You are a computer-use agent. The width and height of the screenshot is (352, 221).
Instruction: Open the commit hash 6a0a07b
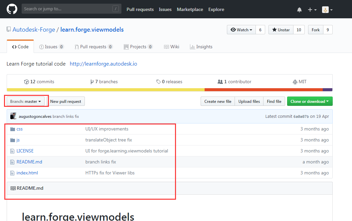coord(301,116)
